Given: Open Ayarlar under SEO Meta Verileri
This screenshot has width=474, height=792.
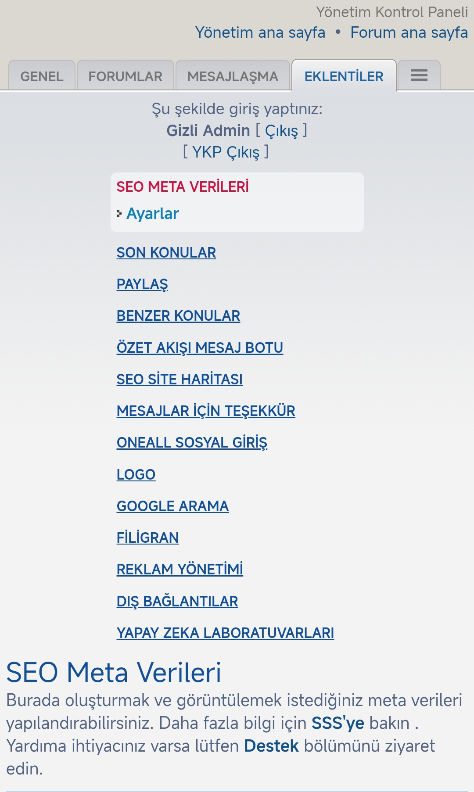Looking at the screenshot, I should [x=153, y=214].
